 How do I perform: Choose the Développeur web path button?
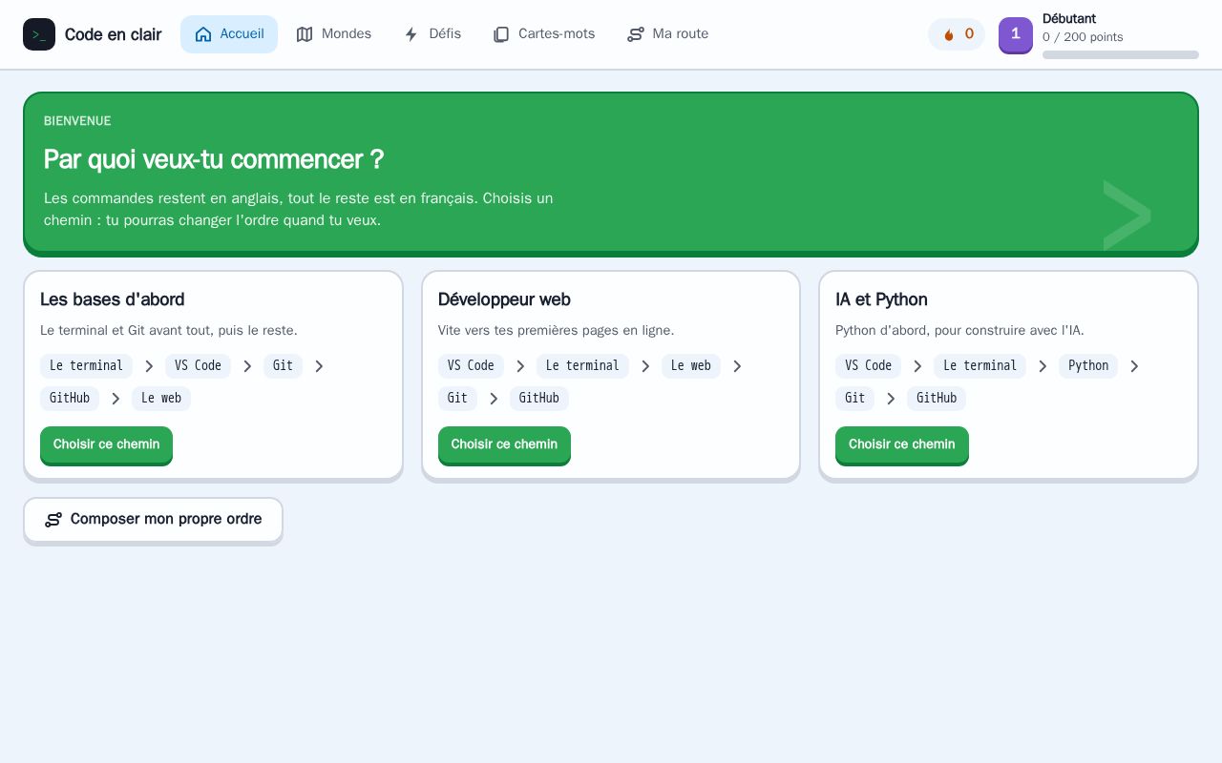[504, 444]
